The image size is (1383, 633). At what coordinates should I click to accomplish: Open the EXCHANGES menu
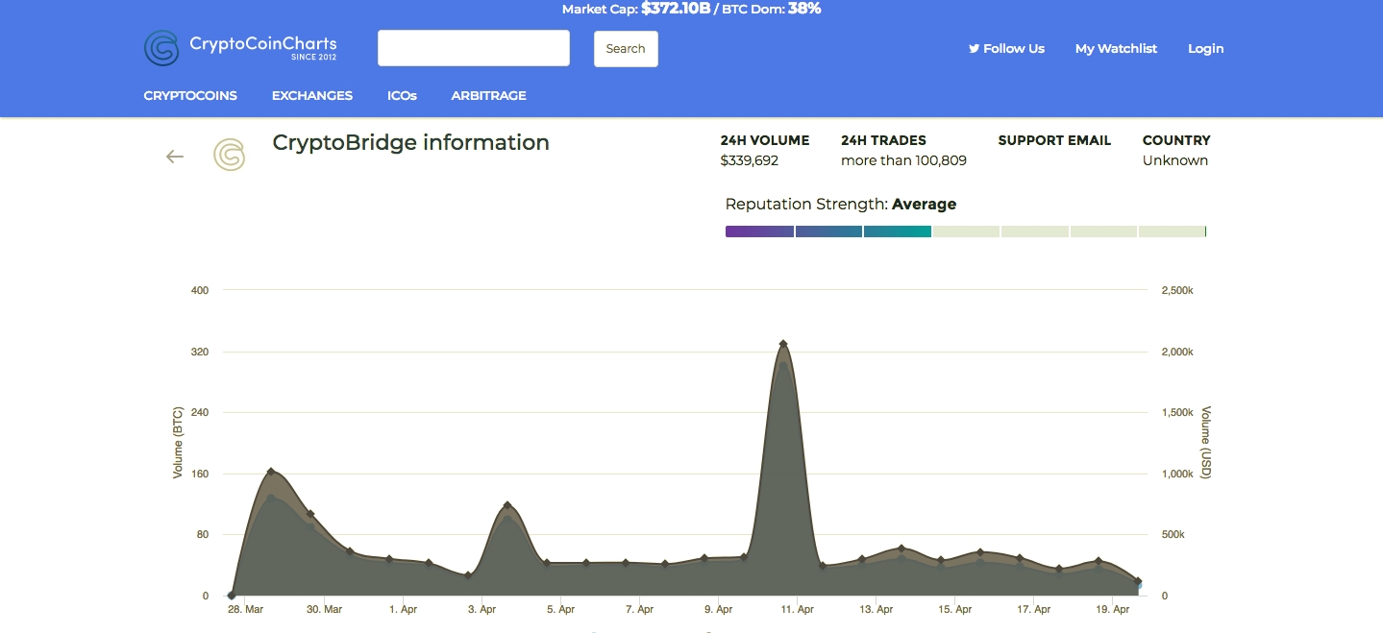coord(312,96)
